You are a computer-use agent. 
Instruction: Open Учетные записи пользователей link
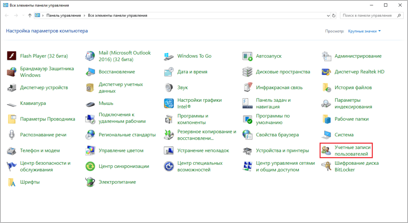[x=352, y=150]
